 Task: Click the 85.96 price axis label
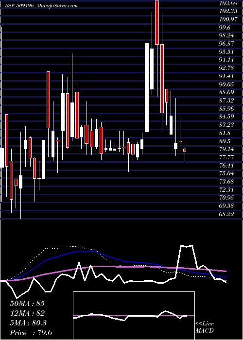tap(226, 108)
